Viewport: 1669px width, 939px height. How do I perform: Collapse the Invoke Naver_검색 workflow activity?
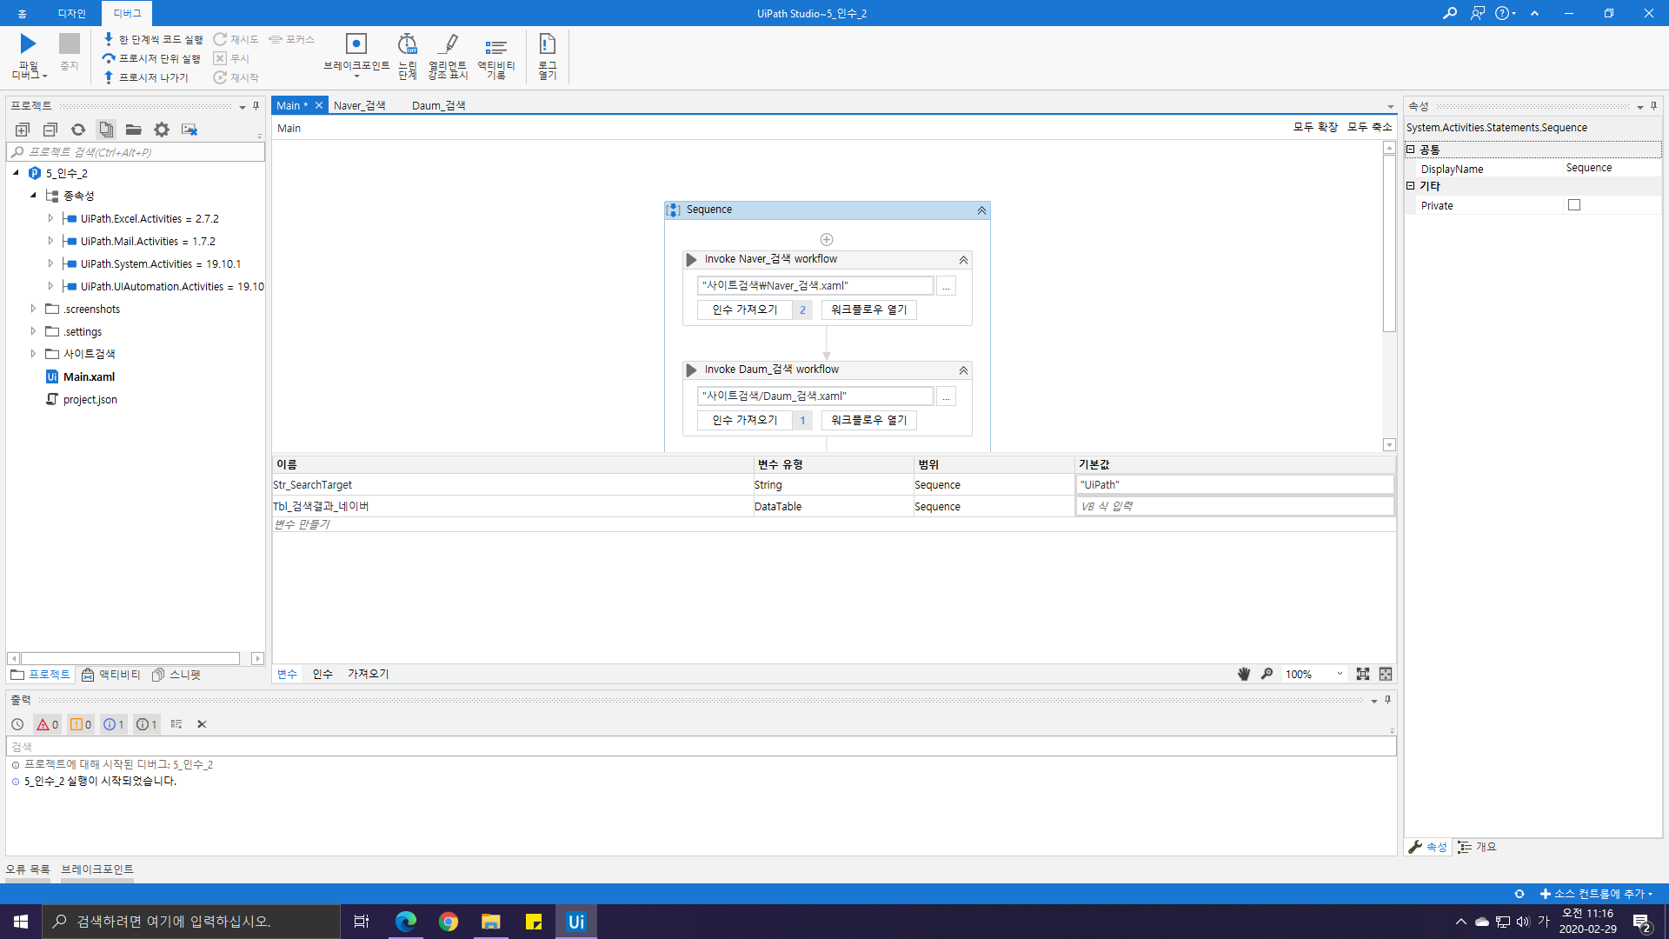963,260
